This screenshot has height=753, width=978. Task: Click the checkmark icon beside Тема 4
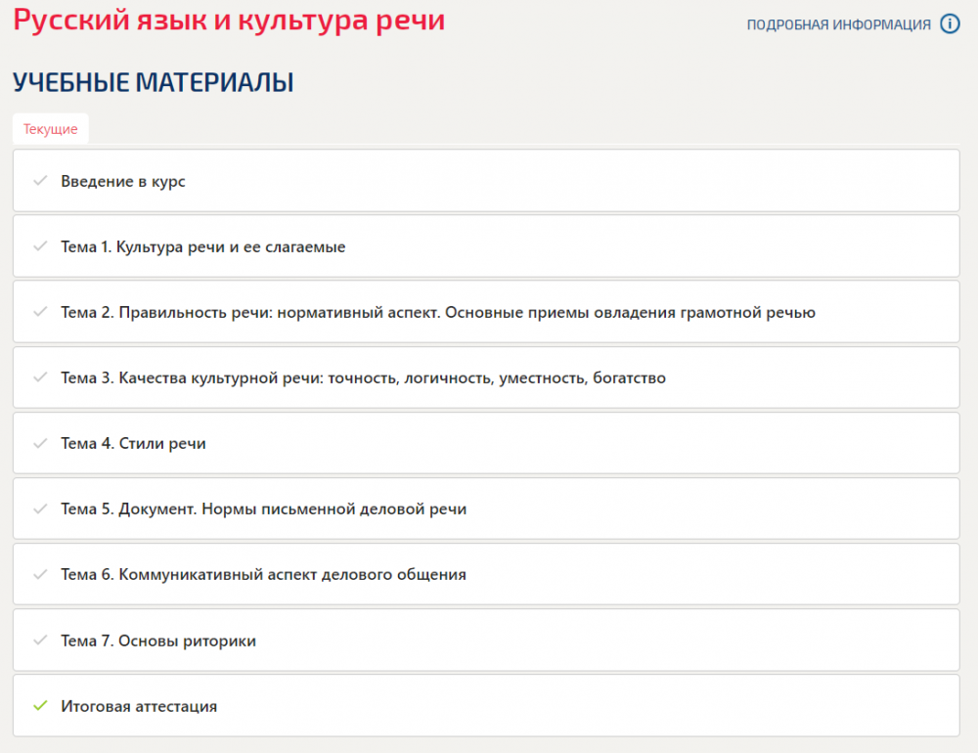point(40,443)
